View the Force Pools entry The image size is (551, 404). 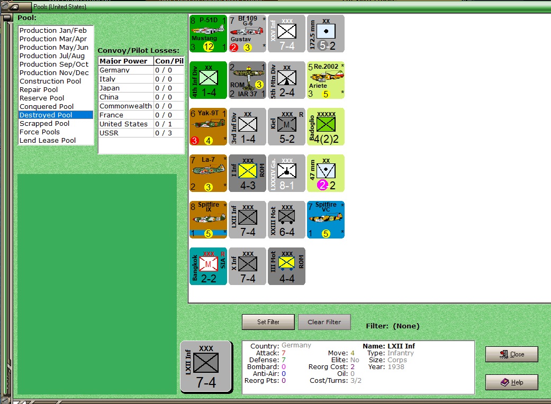click(x=56, y=132)
